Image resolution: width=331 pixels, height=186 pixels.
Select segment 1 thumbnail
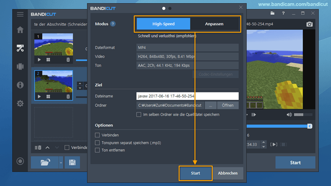(54, 44)
